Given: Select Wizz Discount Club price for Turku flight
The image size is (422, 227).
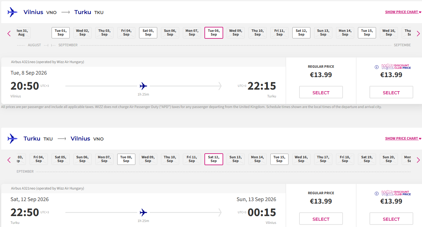Looking at the screenshot, I should pyautogui.click(x=391, y=219).
